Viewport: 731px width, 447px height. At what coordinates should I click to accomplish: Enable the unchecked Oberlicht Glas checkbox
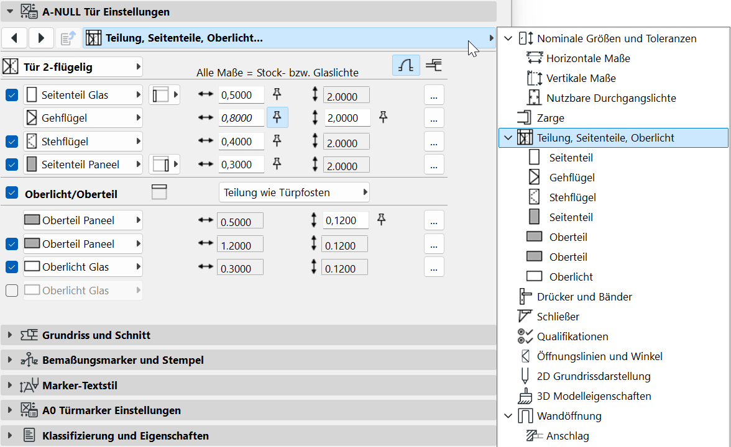click(12, 290)
